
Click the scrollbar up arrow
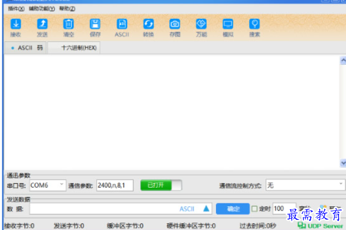click(x=343, y=61)
